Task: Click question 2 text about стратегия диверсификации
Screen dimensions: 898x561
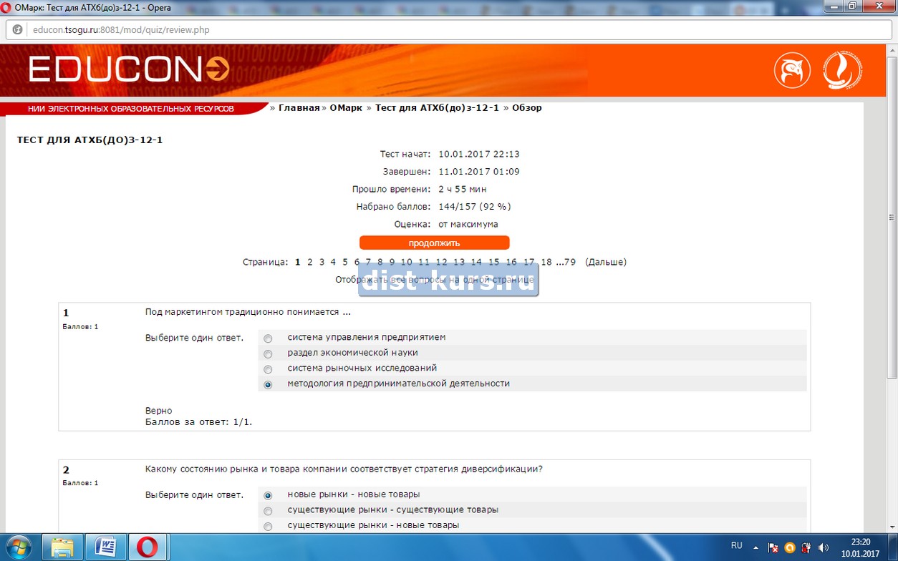Action: 344,469
